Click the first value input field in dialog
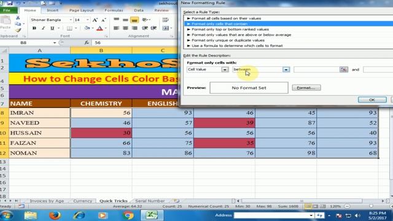Image resolution: width=393 pixels, height=221 pixels. pos(316,69)
